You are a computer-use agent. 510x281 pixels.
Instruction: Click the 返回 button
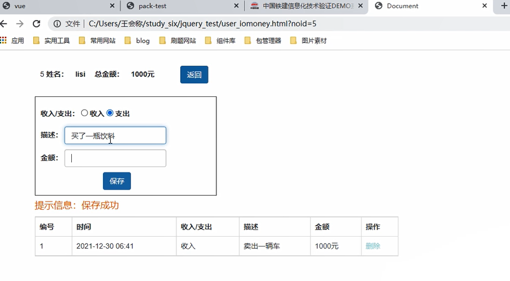coord(194,74)
